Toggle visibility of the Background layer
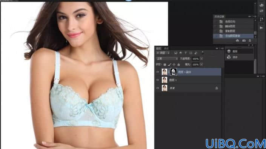The width and height of the screenshot is (266, 149). [x=158, y=88]
